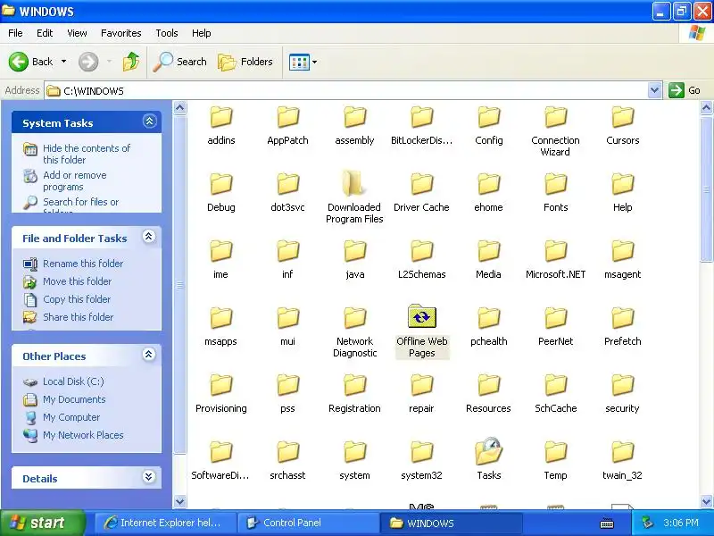Select the Prefetch folder

point(622,326)
